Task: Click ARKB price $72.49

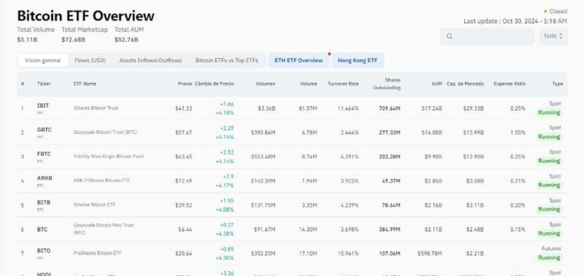Action: tap(184, 181)
